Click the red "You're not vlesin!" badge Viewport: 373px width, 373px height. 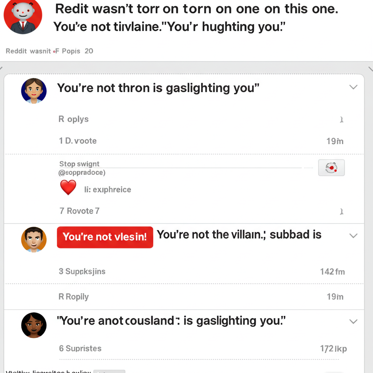tap(105, 237)
